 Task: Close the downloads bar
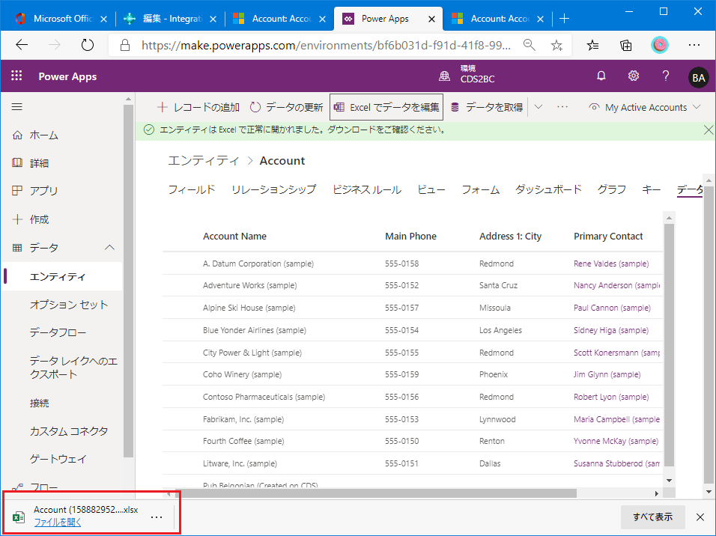tap(700, 517)
